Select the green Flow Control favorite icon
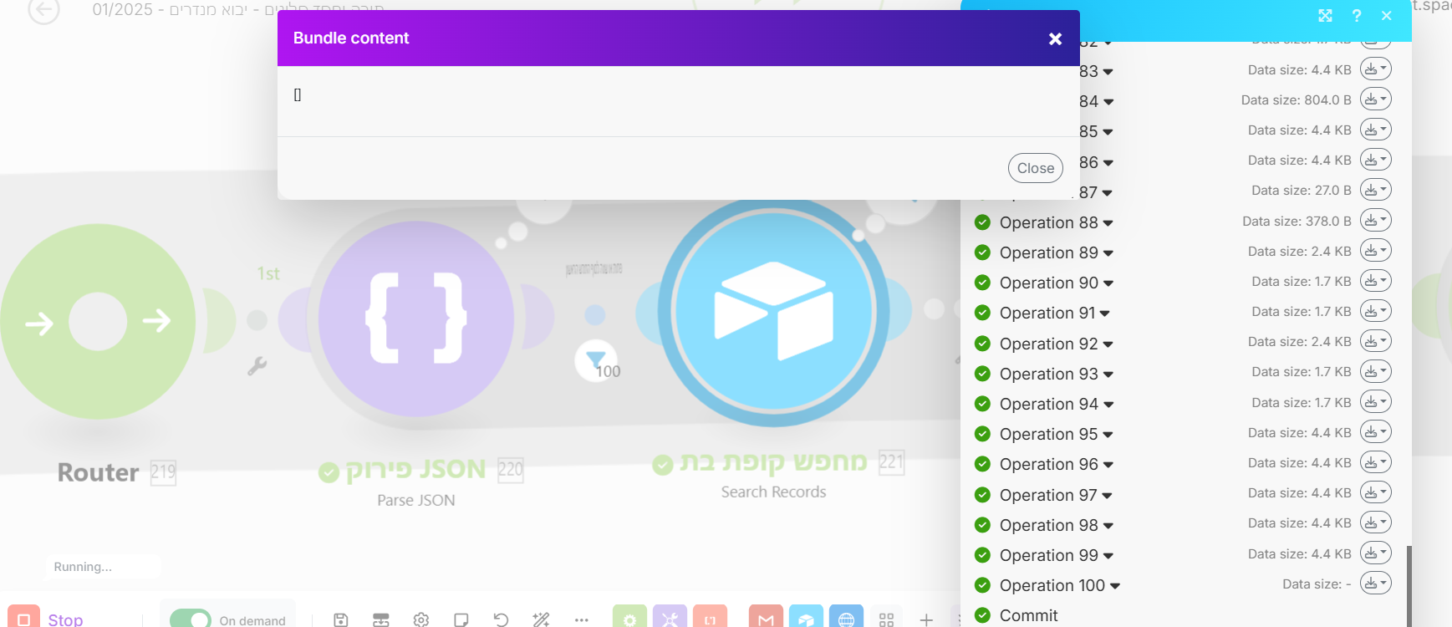 pos(629,617)
